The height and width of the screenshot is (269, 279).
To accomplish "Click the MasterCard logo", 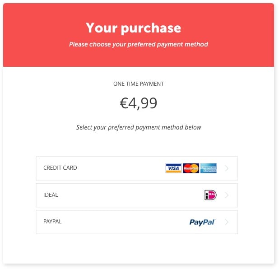I will [x=191, y=168].
